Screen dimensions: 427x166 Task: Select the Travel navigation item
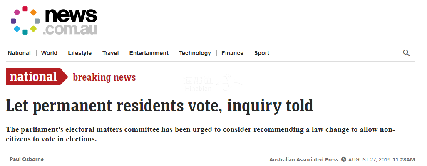tap(111, 53)
